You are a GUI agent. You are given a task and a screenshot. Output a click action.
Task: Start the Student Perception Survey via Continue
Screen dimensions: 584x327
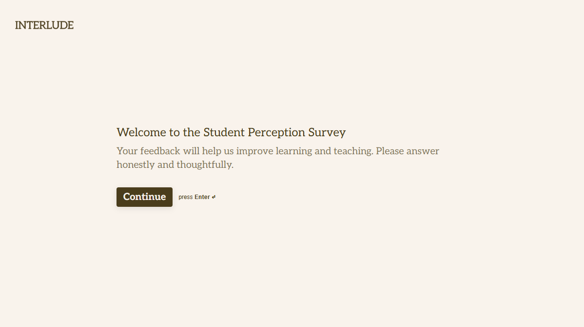(144, 197)
